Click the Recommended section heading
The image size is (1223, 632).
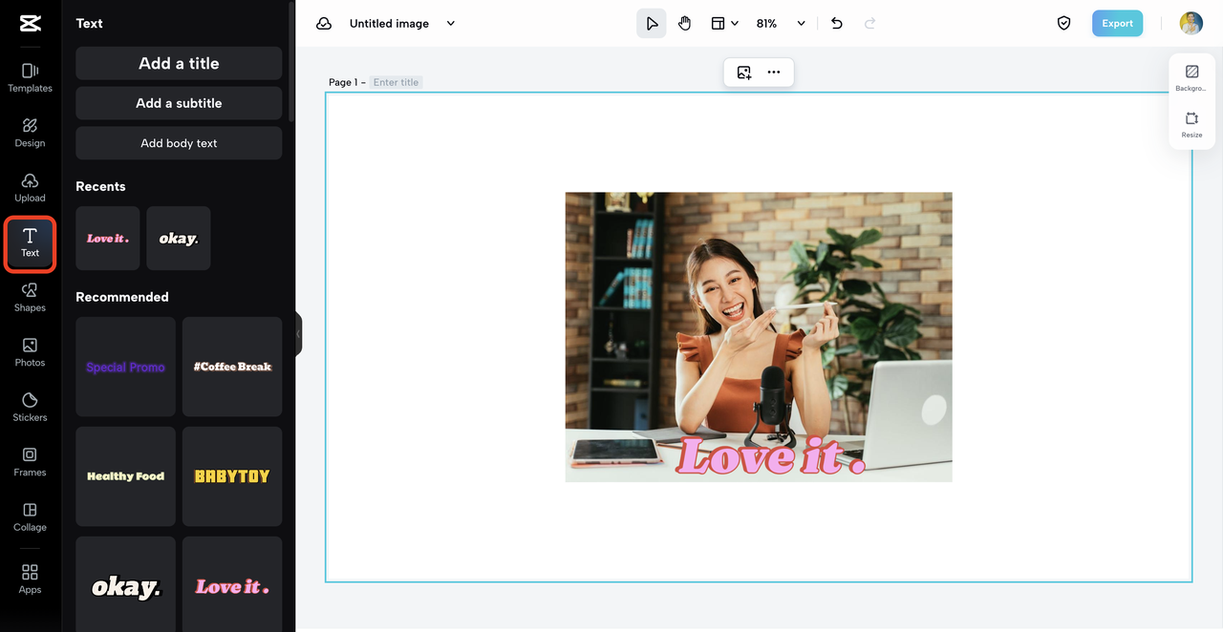coord(121,297)
